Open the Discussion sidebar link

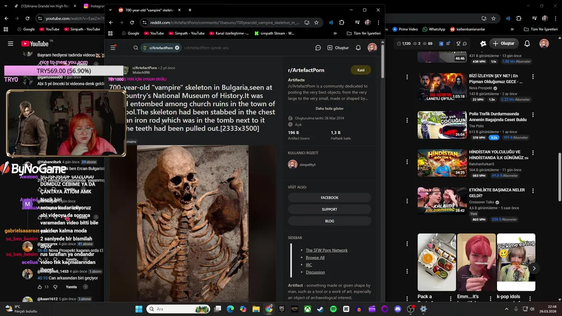point(315,272)
